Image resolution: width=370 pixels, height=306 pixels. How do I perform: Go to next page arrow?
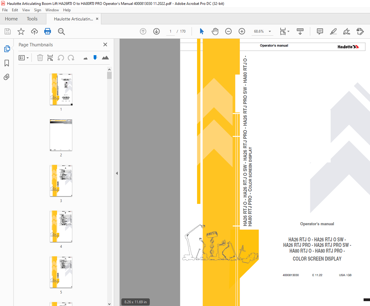(156, 31)
